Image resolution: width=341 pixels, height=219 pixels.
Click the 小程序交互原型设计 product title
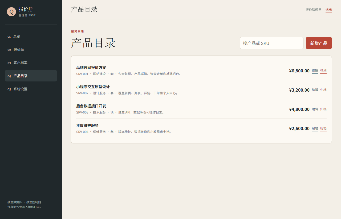point(93,87)
